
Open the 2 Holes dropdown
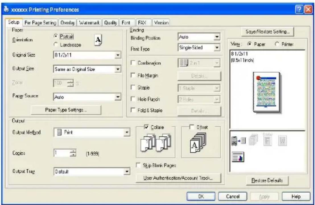(217, 99)
